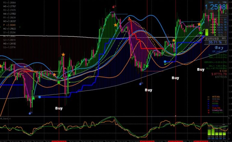Select the orange P pivot point label
The width and height of the screenshot is (232, 142).
tap(9, 25)
